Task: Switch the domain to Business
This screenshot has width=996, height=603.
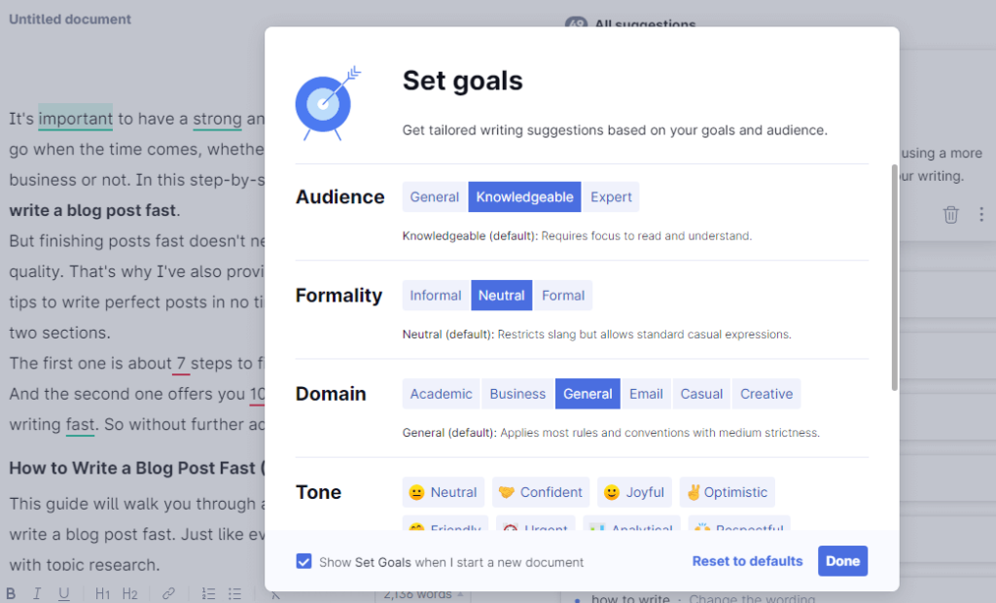Action: (517, 394)
